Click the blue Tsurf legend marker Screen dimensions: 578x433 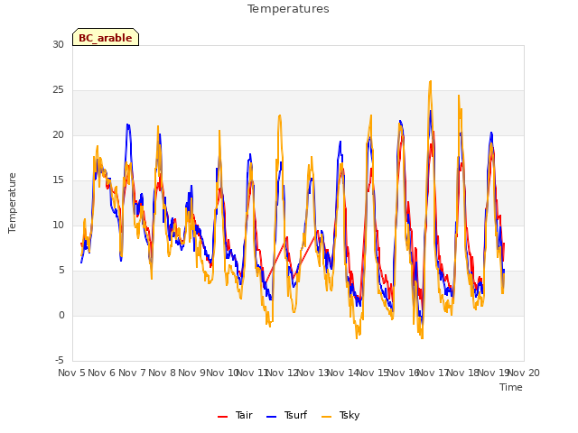271,417
